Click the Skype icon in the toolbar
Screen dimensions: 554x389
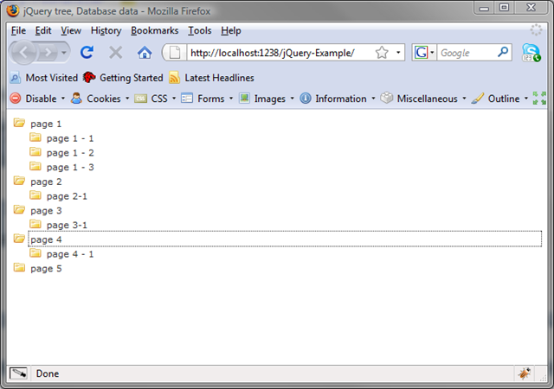pyautogui.click(x=531, y=53)
